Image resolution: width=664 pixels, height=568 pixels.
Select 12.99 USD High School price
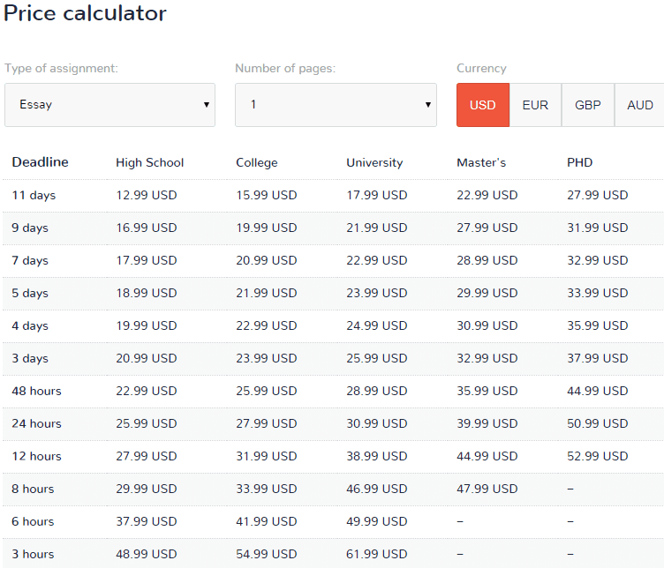[147, 195]
